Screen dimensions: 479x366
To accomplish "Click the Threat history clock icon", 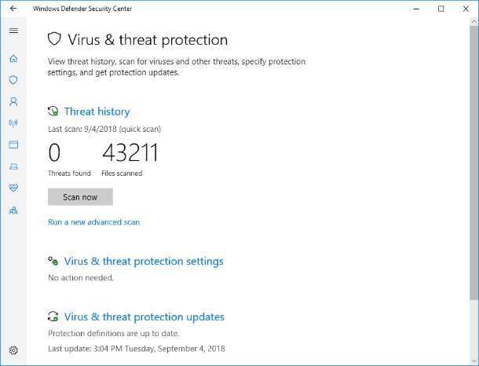I will (x=53, y=112).
